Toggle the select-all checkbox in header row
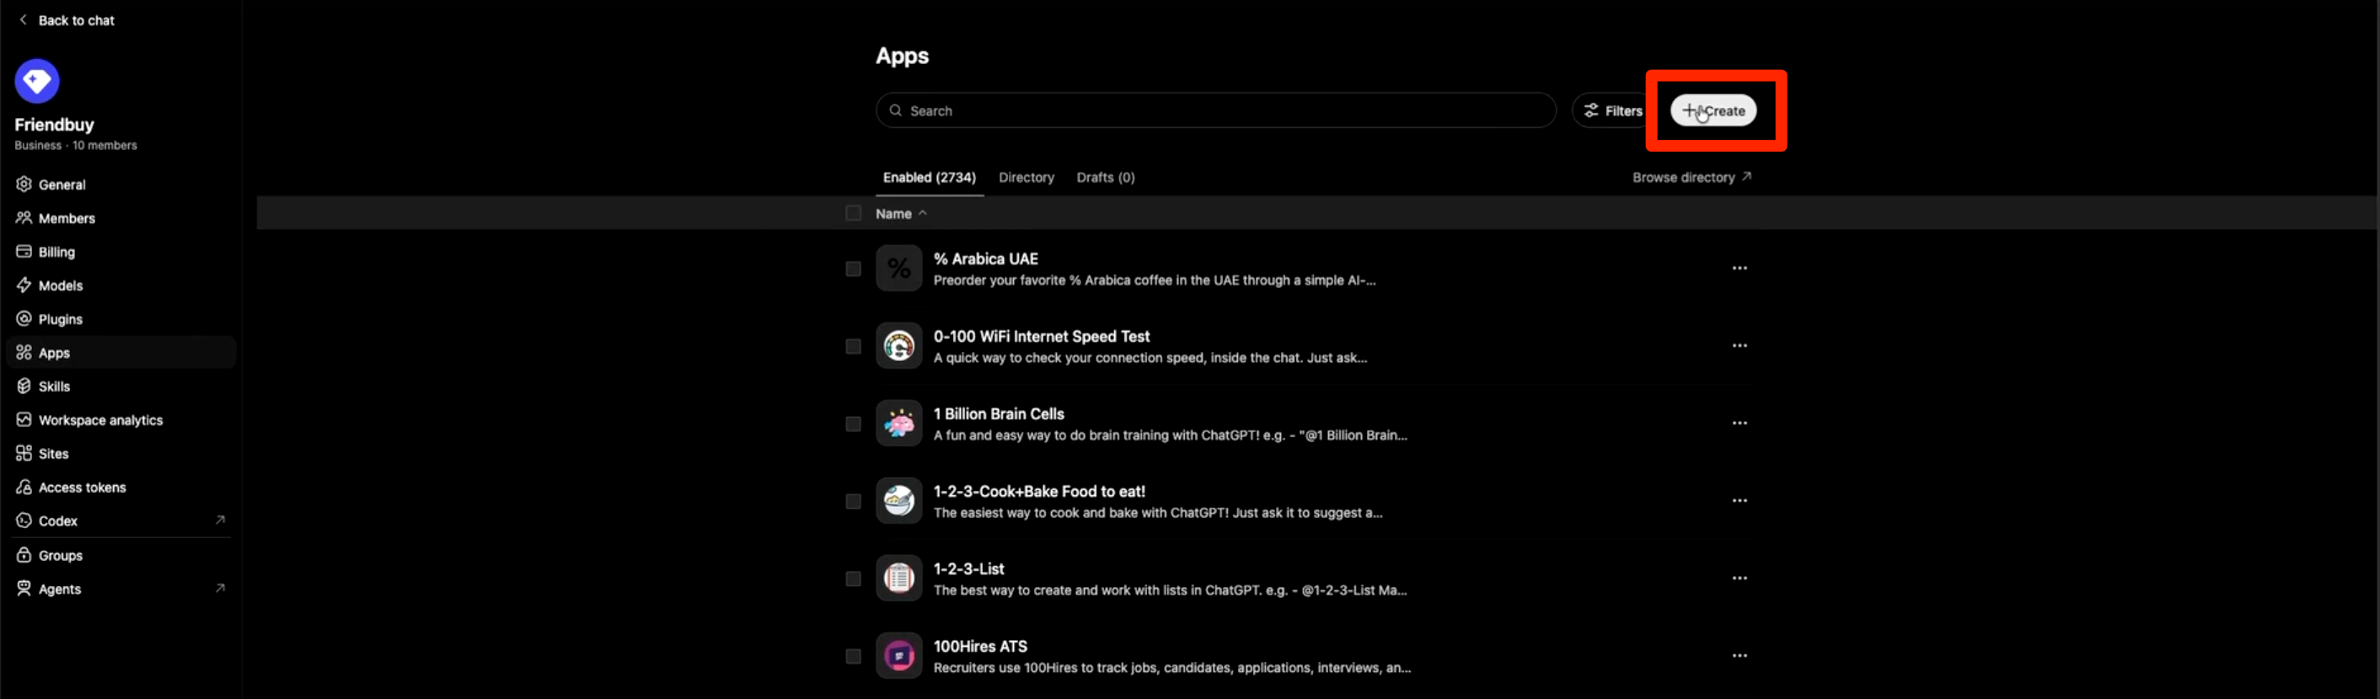 (853, 213)
